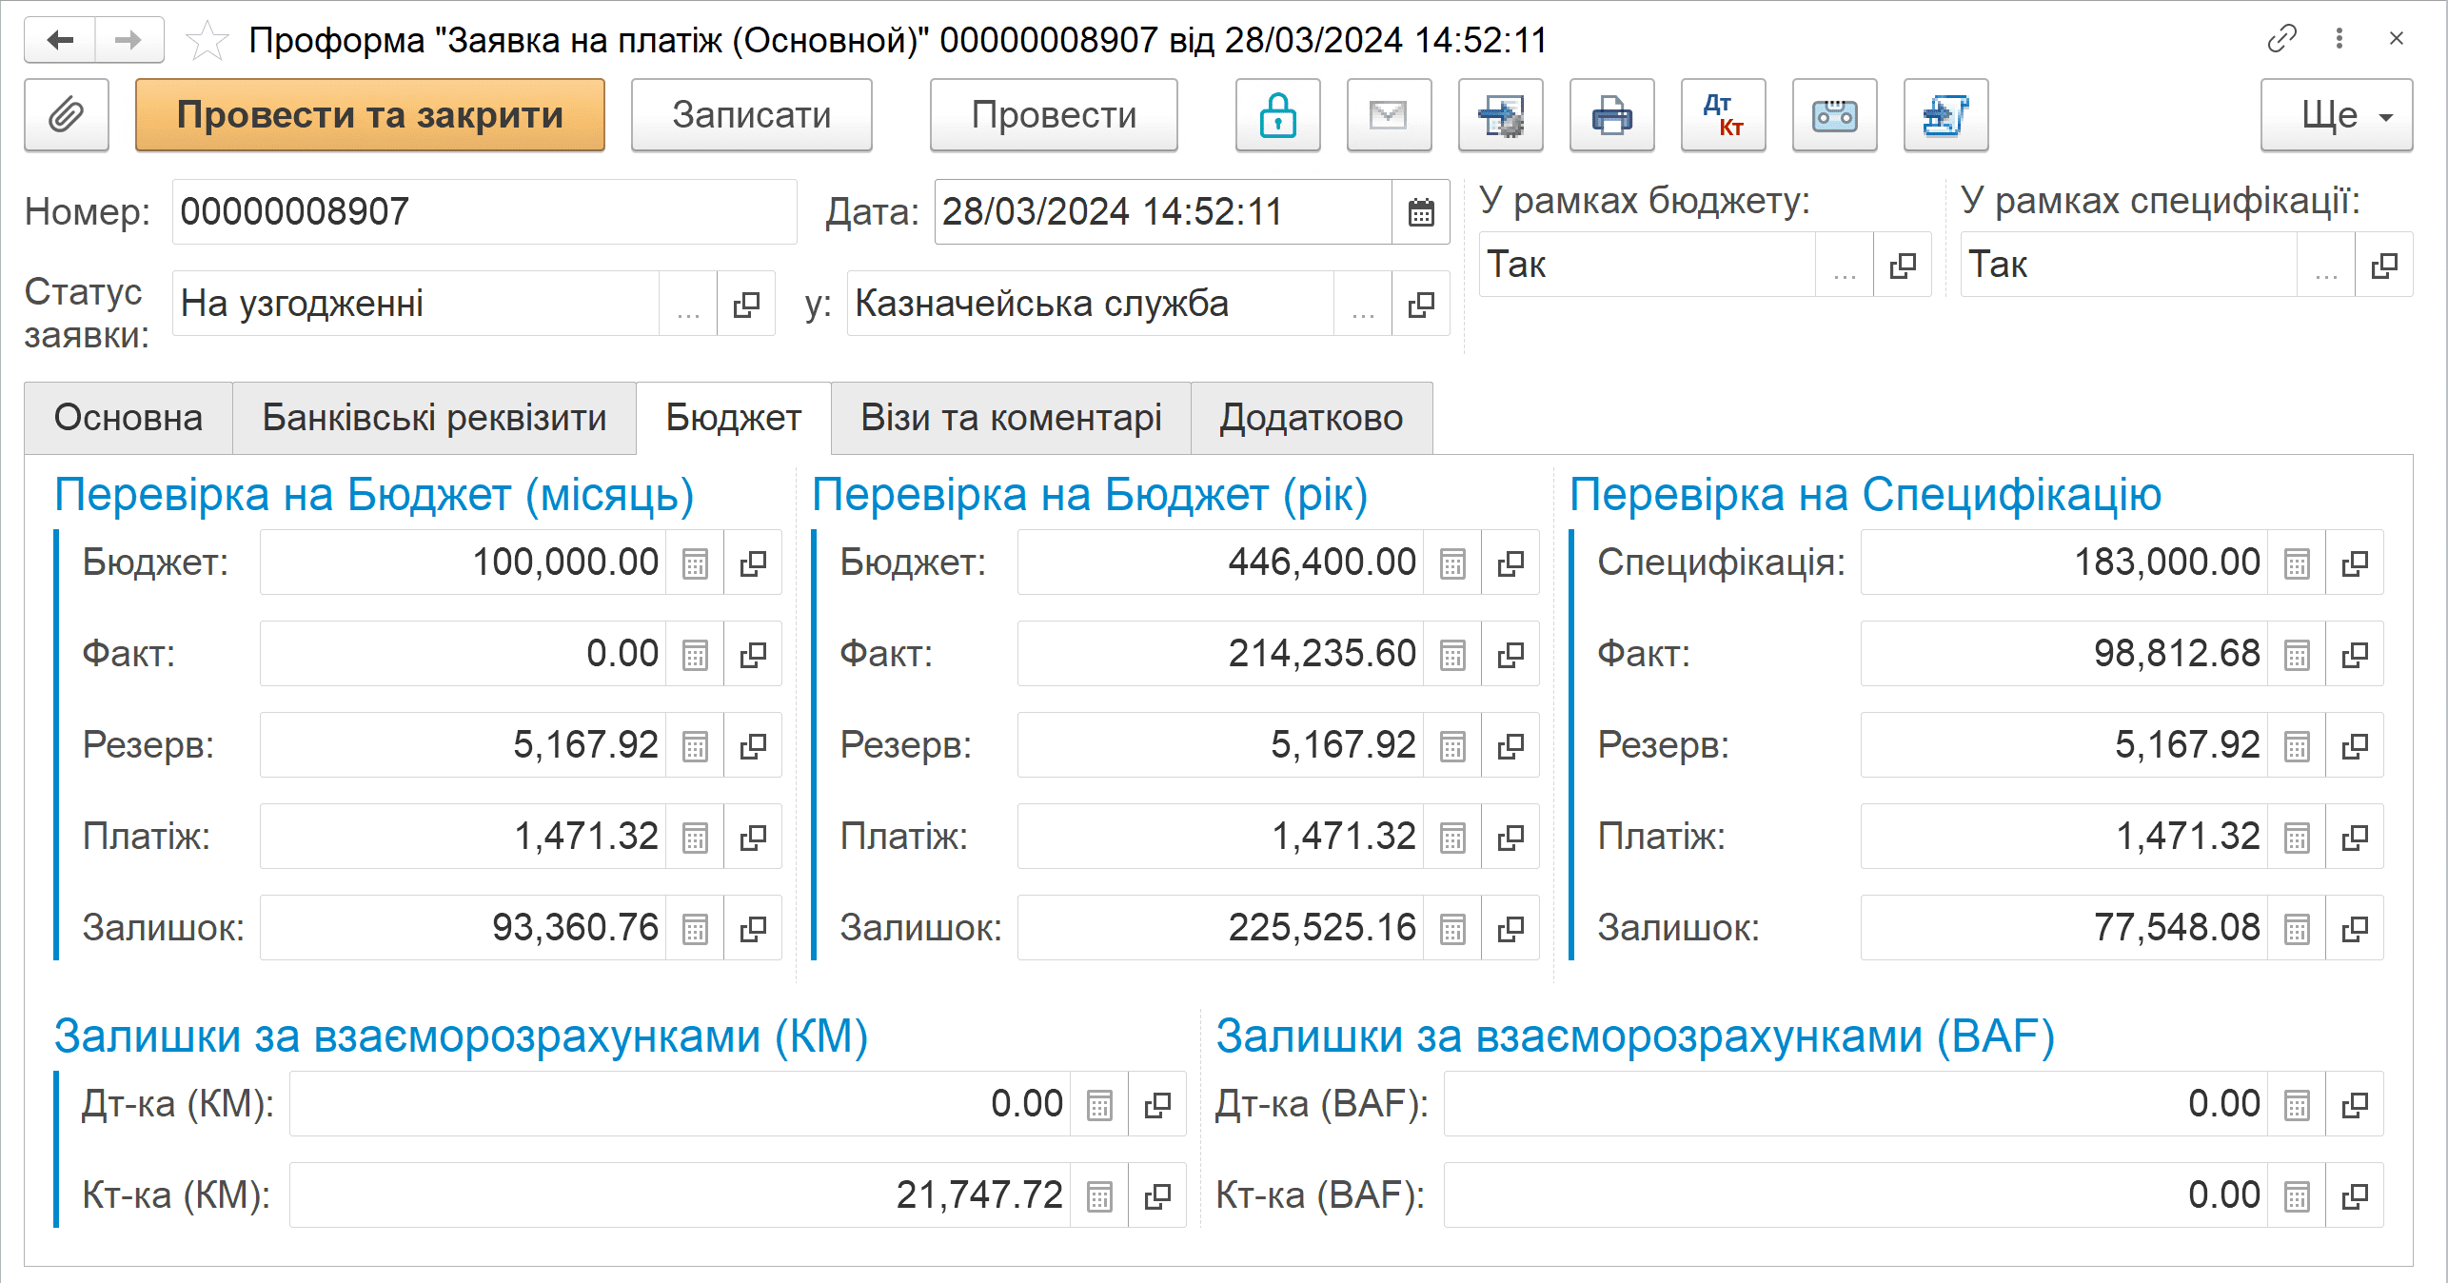2448x1283 pixels.
Task: Show Дт/Кт accounting entries
Action: click(1723, 115)
